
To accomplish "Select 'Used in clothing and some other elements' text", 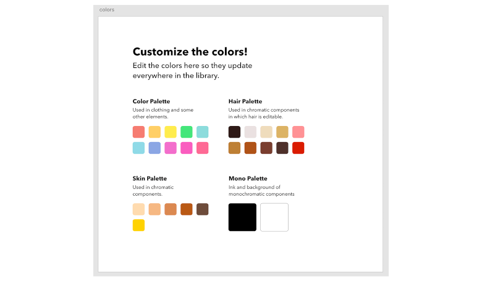I will (163, 113).
